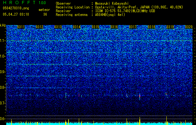Click the 0317 time marker
Image resolution: width=196 pixels, height=125 pixels.
133,27
